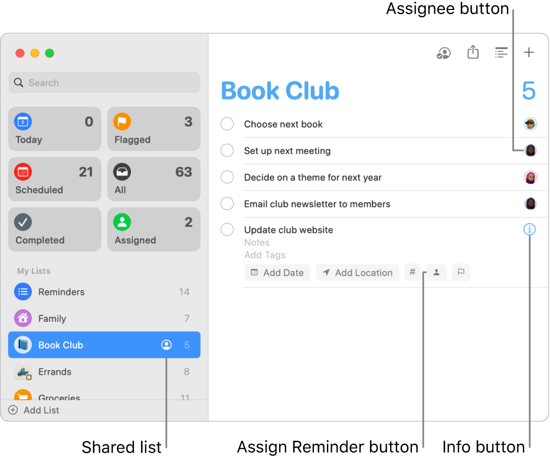Click the shared list icon on Book Club
This screenshot has height=461, width=550.
(167, 345)
